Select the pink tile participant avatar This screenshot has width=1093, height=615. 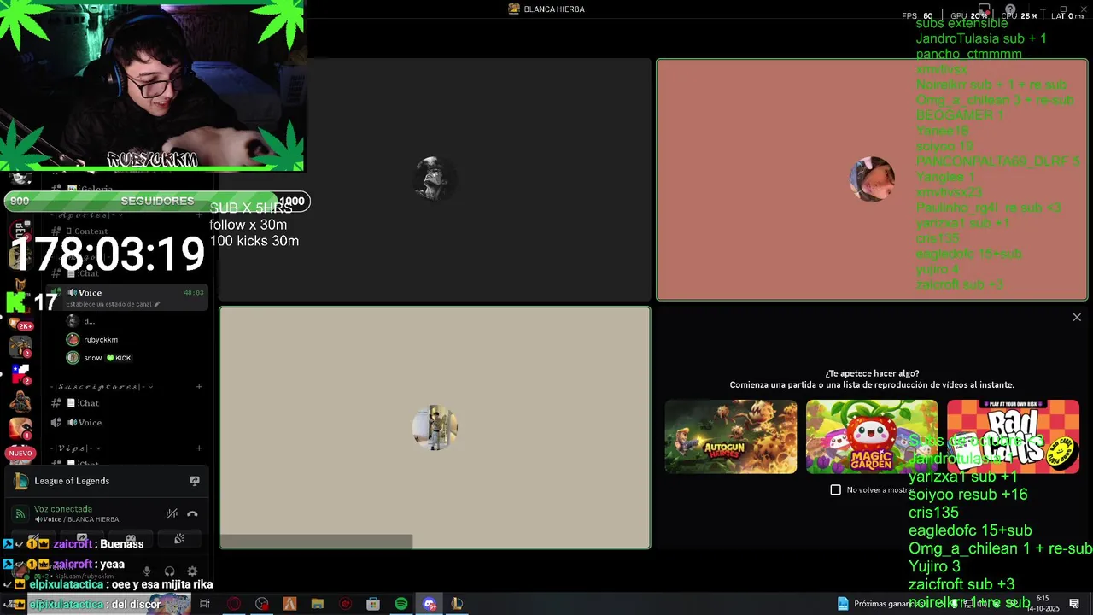[x=872, y=179]
